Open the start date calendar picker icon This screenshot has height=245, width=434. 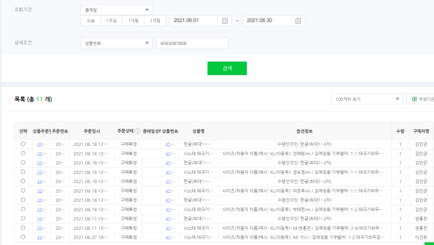[x=224, y=21]
